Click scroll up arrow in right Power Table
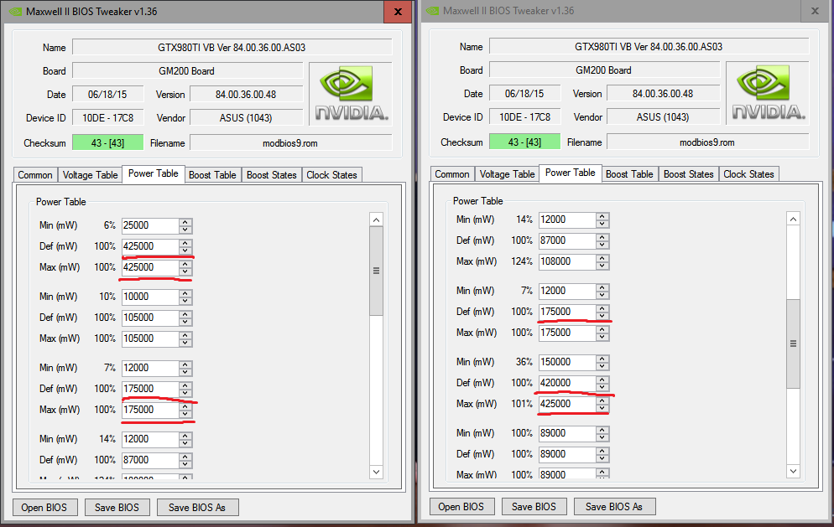834x527 pixels. coord(793,219)
